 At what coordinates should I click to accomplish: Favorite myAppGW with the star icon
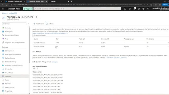point(36,17)
